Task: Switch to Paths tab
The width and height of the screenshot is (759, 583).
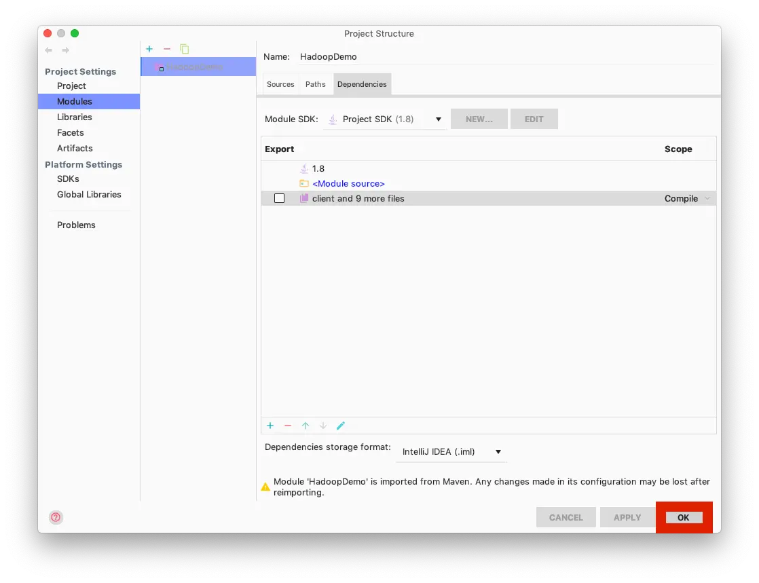Action: [316, 84]
